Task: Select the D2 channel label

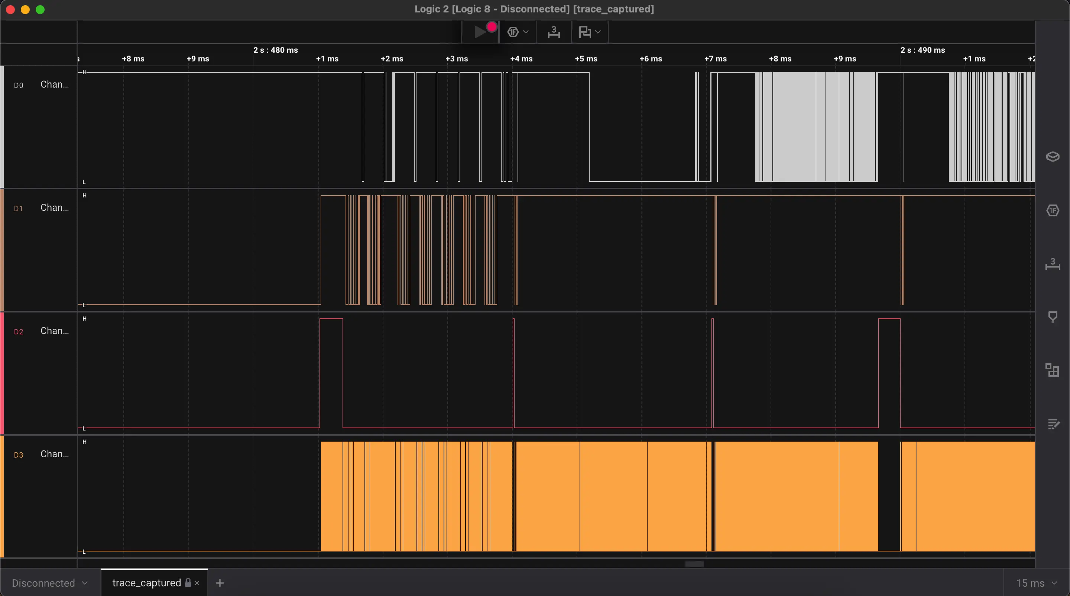Action: 18,332
